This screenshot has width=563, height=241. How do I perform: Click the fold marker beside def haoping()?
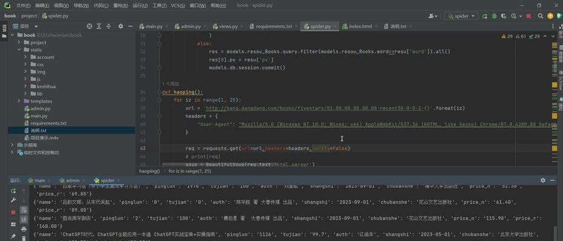[x=160, y=92]
